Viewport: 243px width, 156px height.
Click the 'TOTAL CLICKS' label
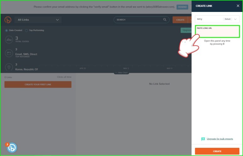pyautogui.click(x=22, y=41)
